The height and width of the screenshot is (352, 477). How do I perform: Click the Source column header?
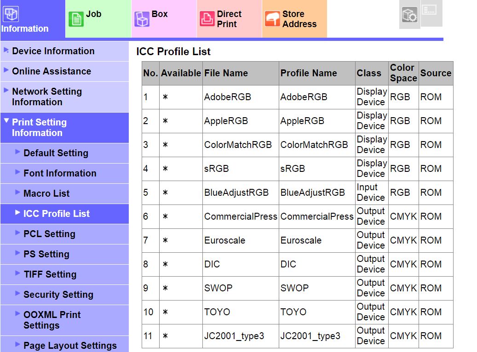pos(436,73)
